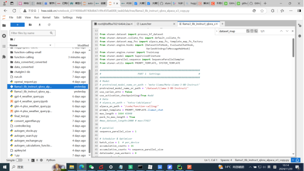Sort files by Name column header

pos(31,45)
